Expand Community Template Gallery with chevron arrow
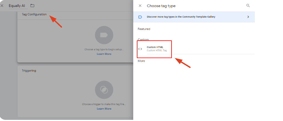 click(248, 17)
